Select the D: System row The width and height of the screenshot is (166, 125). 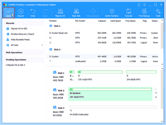103,56
